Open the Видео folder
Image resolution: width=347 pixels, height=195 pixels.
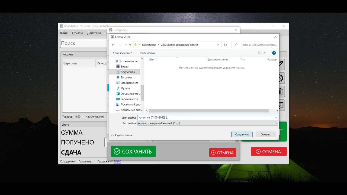pyautogui.click(x=124, y=67)
